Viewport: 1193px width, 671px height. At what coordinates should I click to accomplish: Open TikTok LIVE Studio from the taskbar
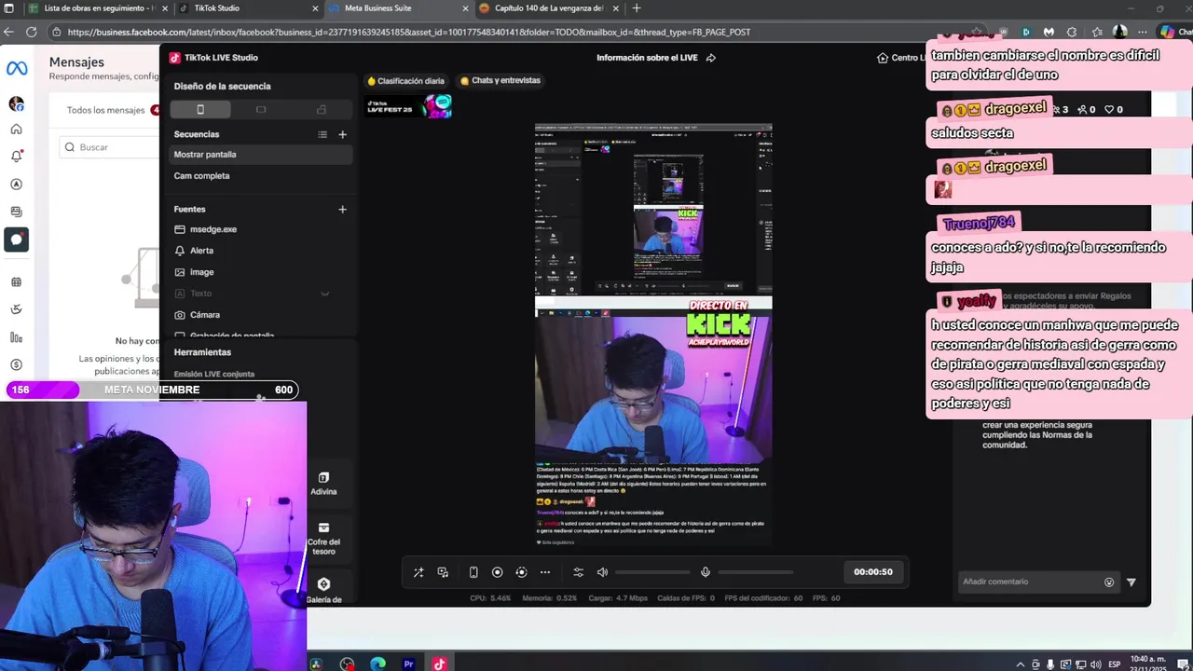click(x=439, y=664)
